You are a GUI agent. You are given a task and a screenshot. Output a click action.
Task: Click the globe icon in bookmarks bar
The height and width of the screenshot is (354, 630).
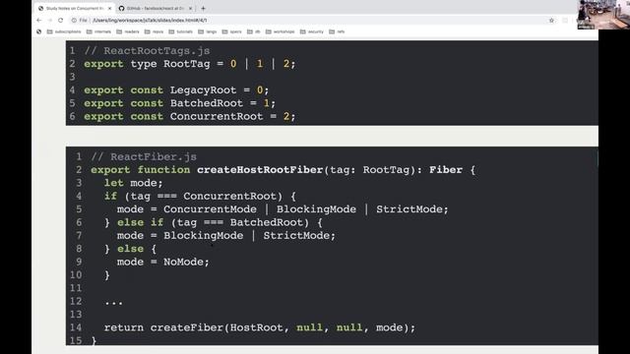click(x=39, y=31)
